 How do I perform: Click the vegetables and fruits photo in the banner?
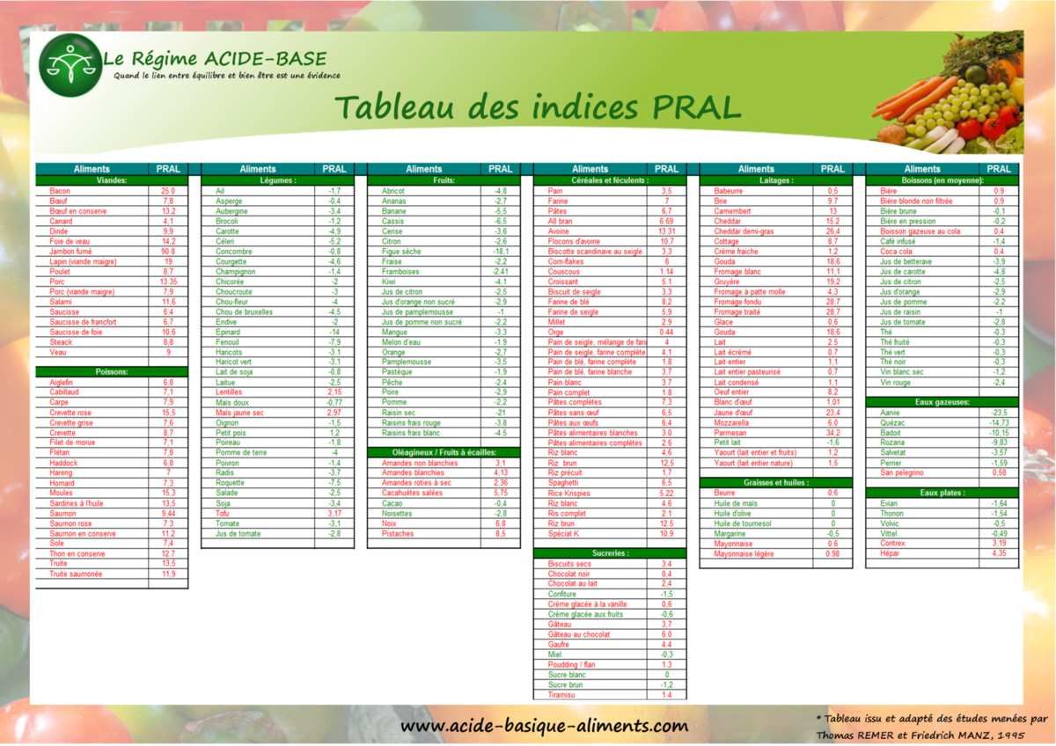[949, 92]
